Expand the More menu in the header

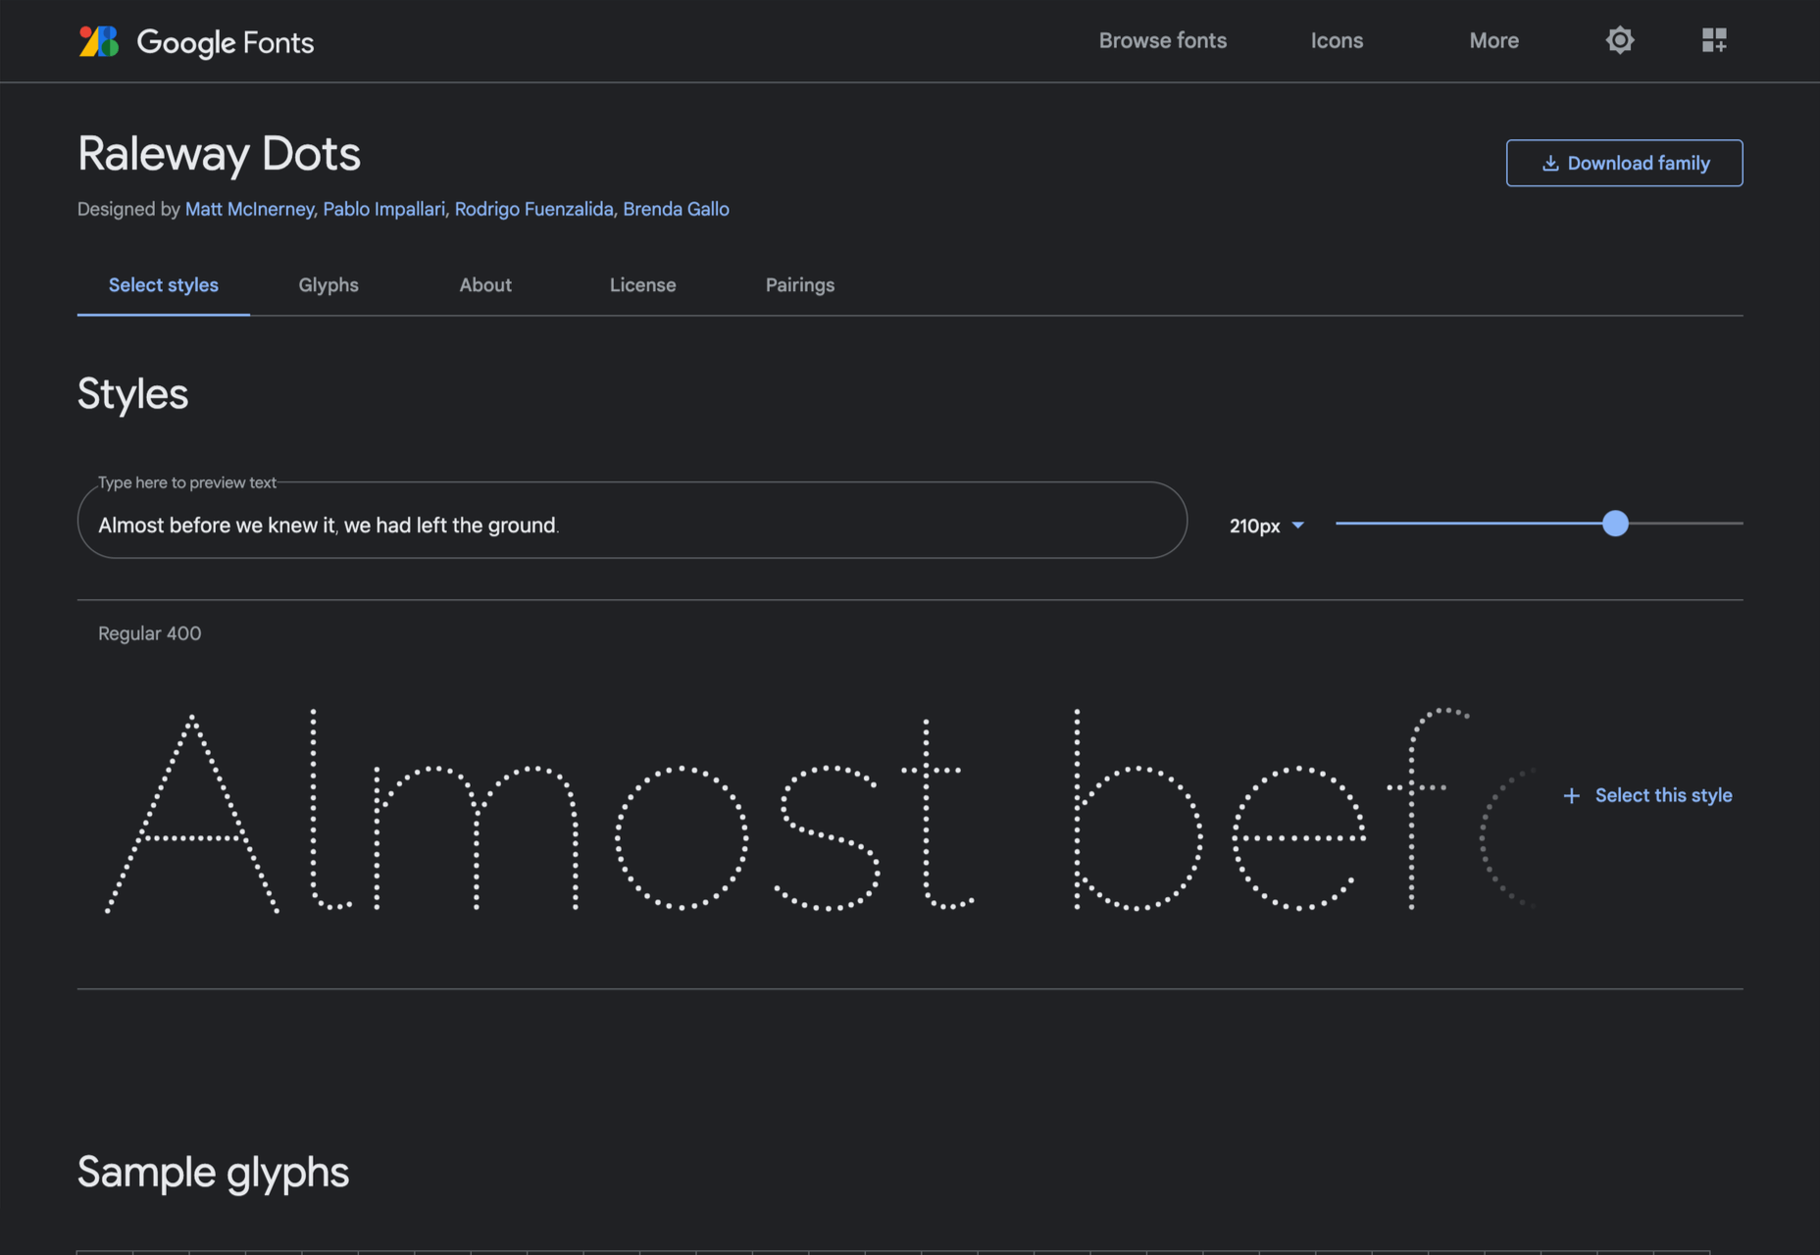(x=1493, y=40)
